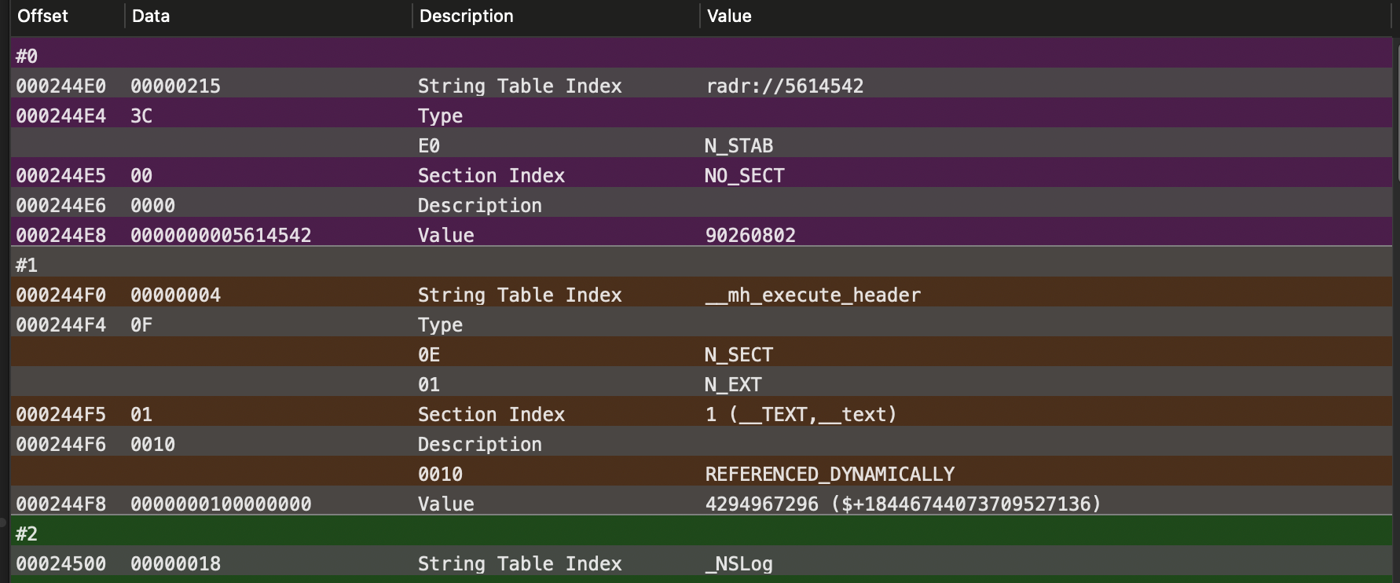The width and height of the screenshot is (1400, 583).
Task: Click the Data column header
Action: [x=151, y=16]
